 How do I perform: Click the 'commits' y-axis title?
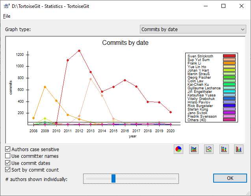[11, 88]
